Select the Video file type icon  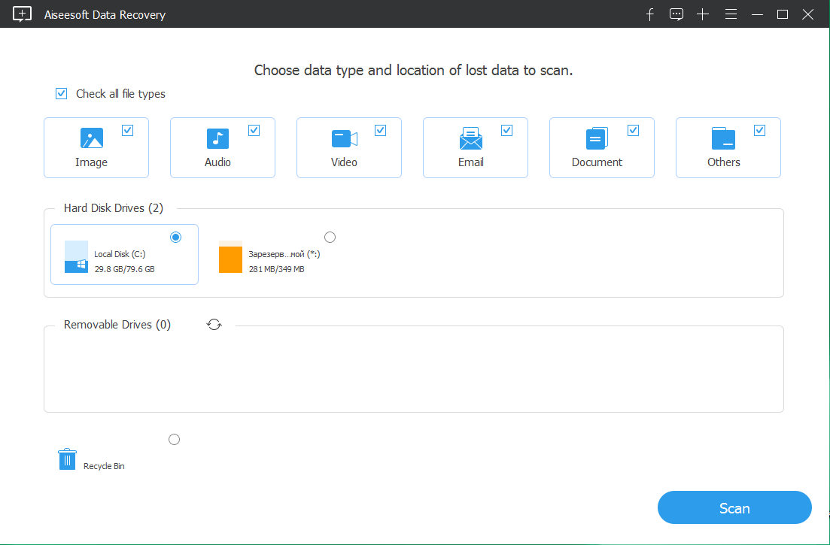[343, 138]
